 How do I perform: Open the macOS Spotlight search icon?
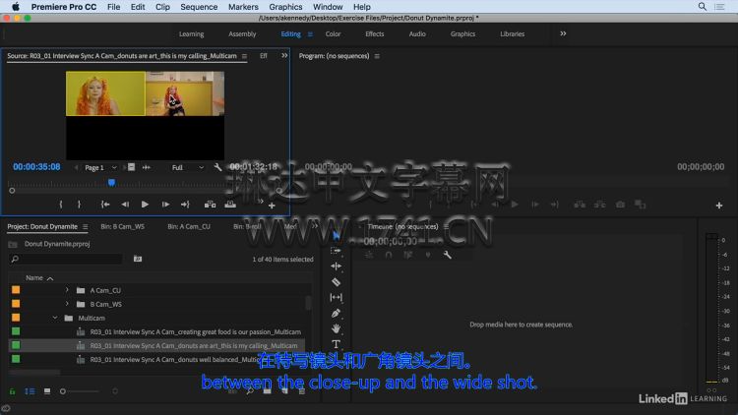(x=703, y=7)
